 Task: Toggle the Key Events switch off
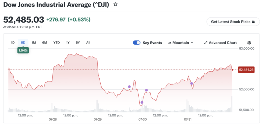[137, 43]
